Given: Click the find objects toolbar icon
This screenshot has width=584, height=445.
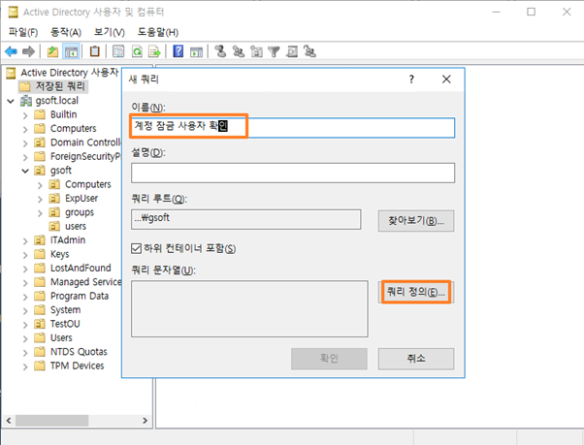Looking at the screenshot, I should 292,51.
